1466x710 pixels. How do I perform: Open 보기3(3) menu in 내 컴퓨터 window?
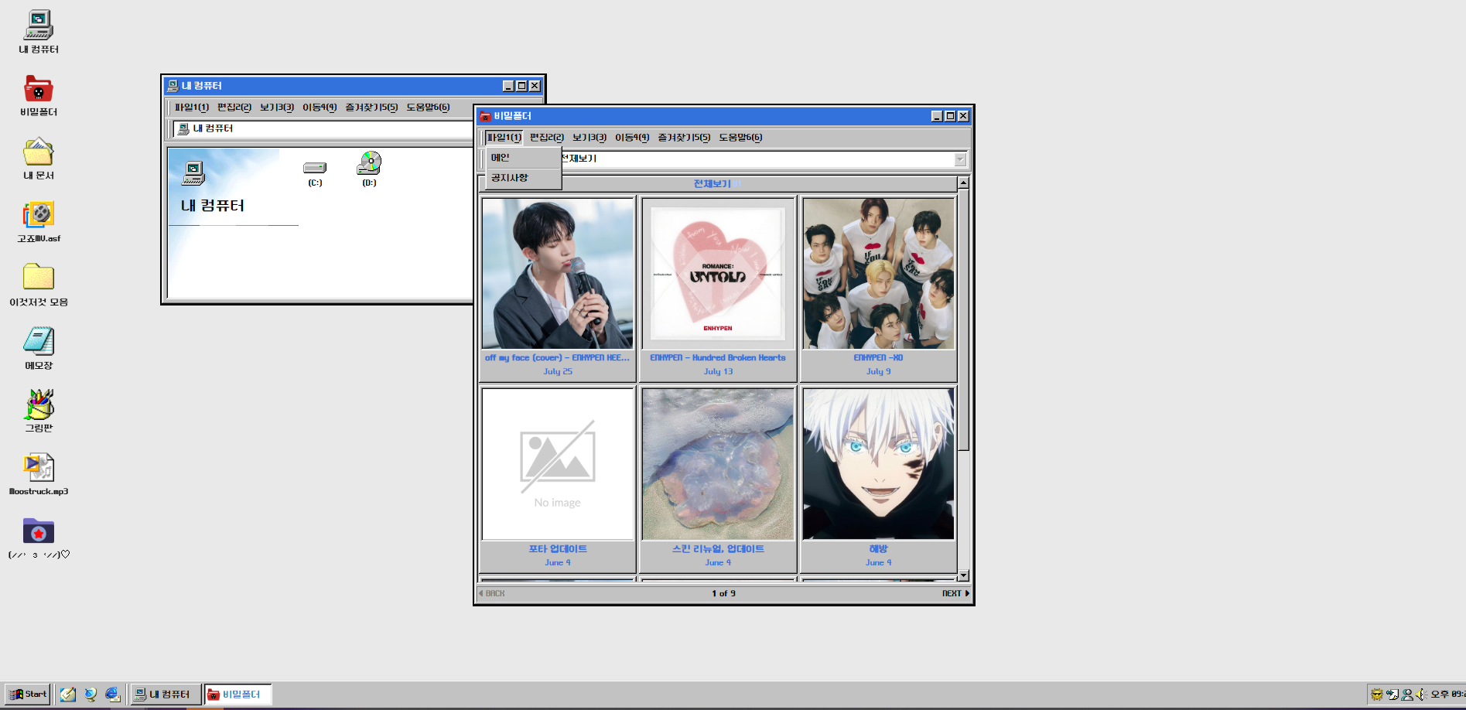coord(277,107)
